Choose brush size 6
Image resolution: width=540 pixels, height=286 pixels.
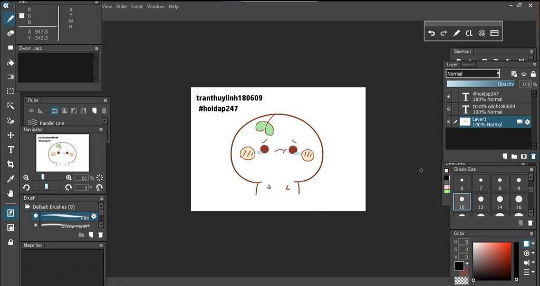point(462,183)
